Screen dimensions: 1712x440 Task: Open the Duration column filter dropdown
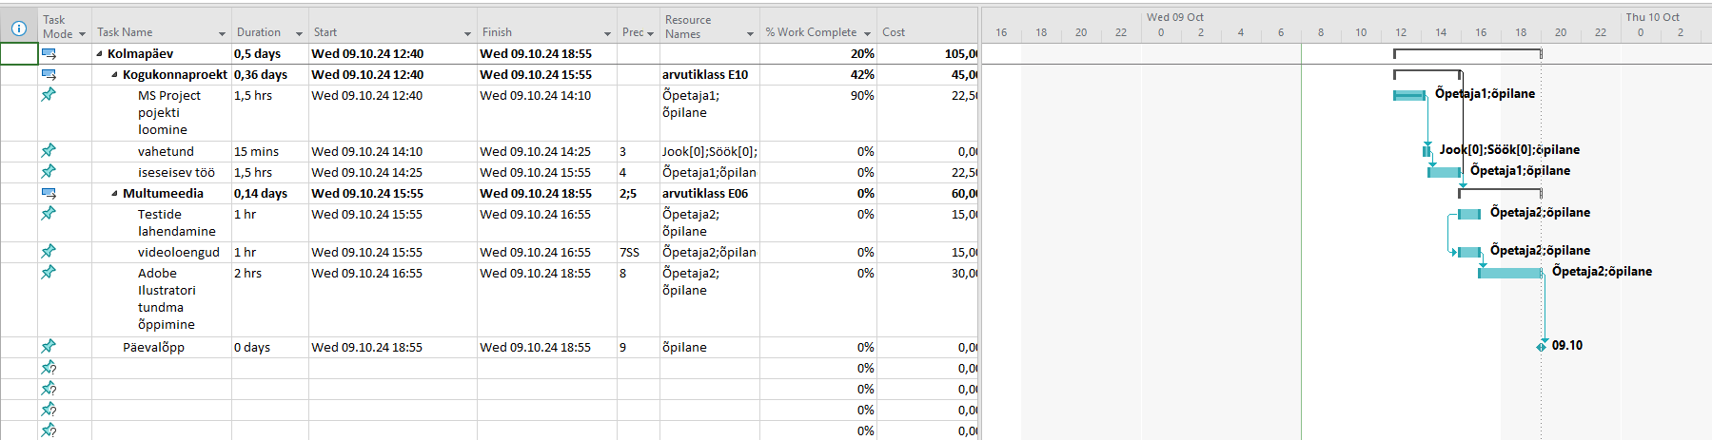coord(299,34)
